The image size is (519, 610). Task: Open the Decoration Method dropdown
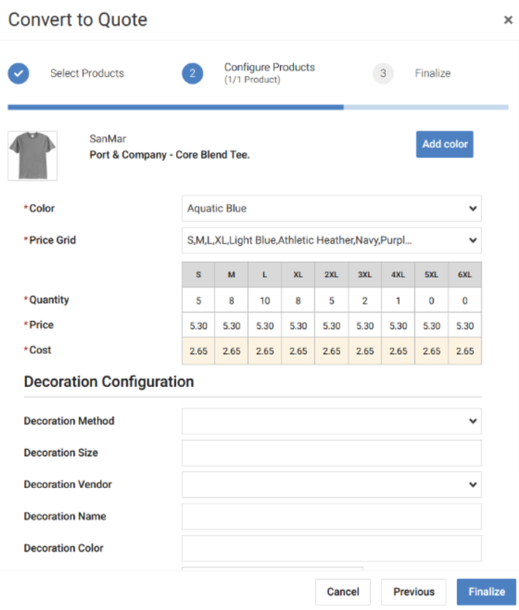(x=331, y=421)
